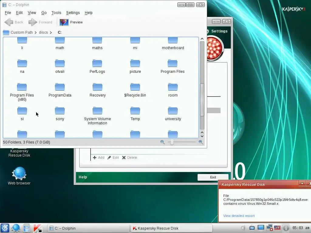Open the si folder

tap(22, 114)
